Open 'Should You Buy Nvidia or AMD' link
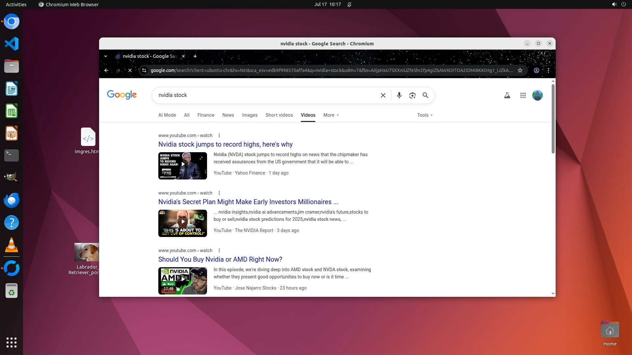632x355 pixels. click(220, 259)
